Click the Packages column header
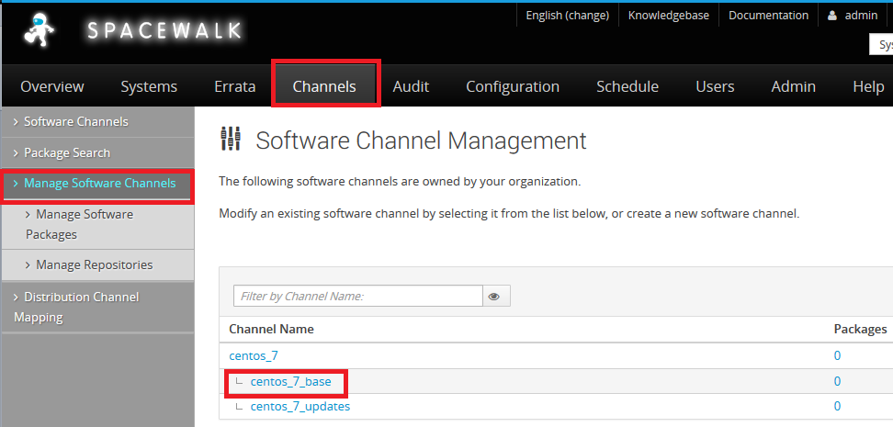This screenshot has height=427, width=893. coord(860,329)
